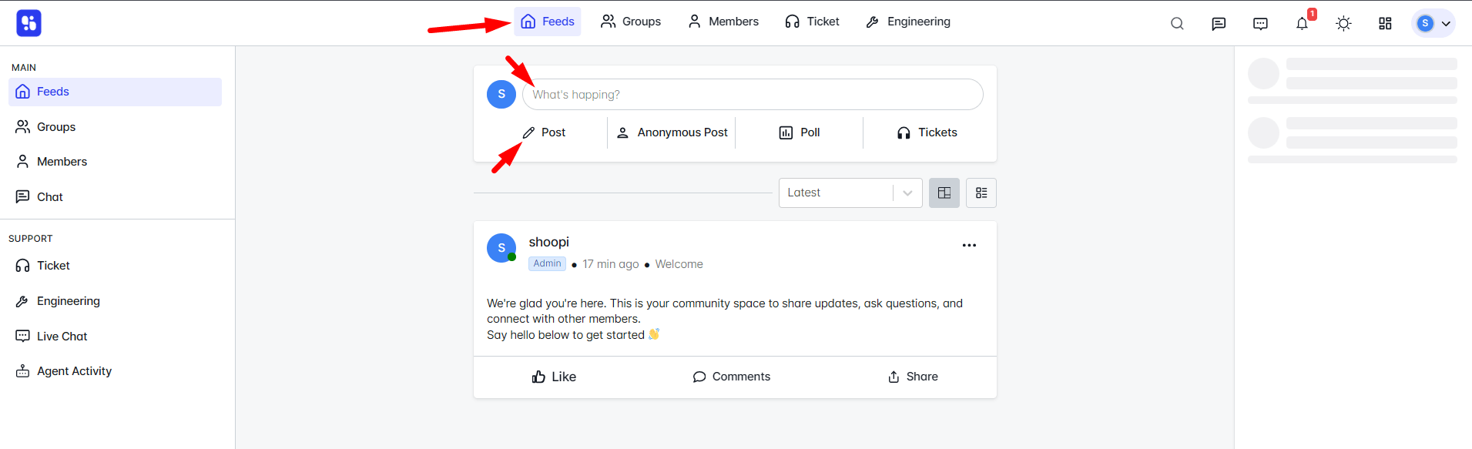
Task: Open the three-dots menu on shoopi's post
Action: coord(969,246)
